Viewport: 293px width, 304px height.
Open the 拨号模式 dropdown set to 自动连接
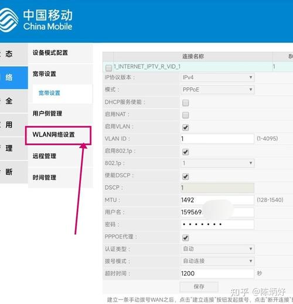[217, 261]
